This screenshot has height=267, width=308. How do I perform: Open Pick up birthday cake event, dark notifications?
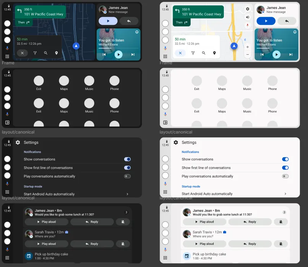[x=78, y=256]
